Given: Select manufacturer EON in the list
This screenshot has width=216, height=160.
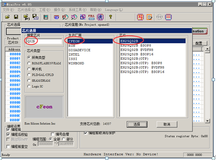Looking at the screenshot, I should (x=90, y=46).
